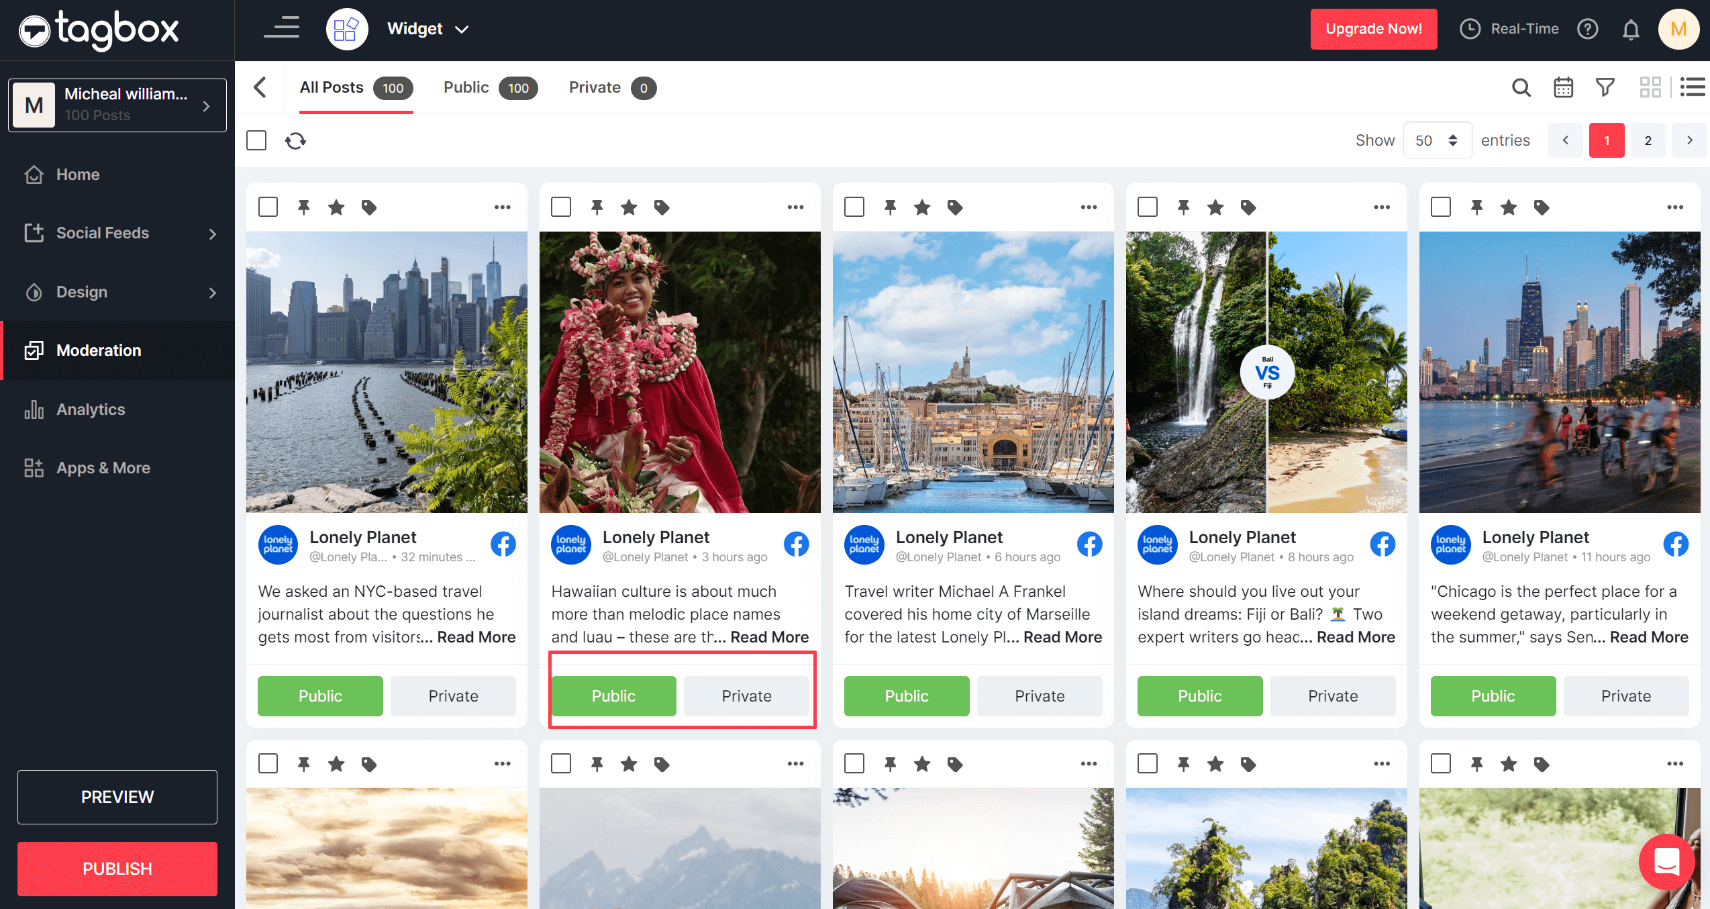
Task: Check the select-all posts checkbox
Action: pyautogui.click(x=256, y=140)
